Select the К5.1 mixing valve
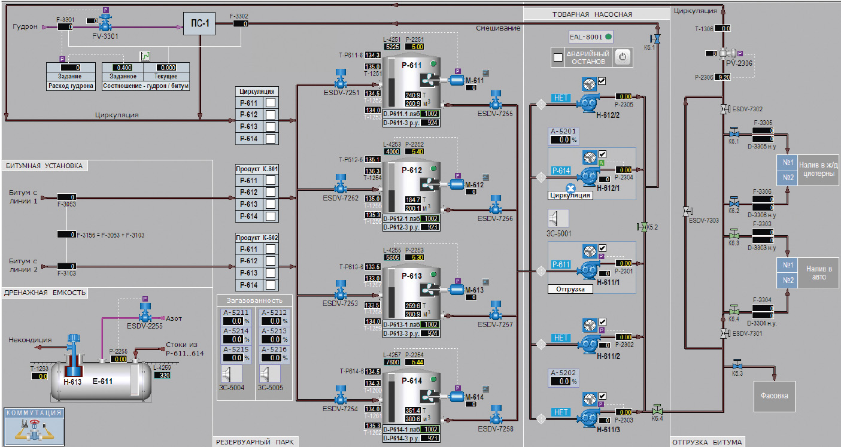The height and width of the screenshot is (447, 841). coord(657,39)
